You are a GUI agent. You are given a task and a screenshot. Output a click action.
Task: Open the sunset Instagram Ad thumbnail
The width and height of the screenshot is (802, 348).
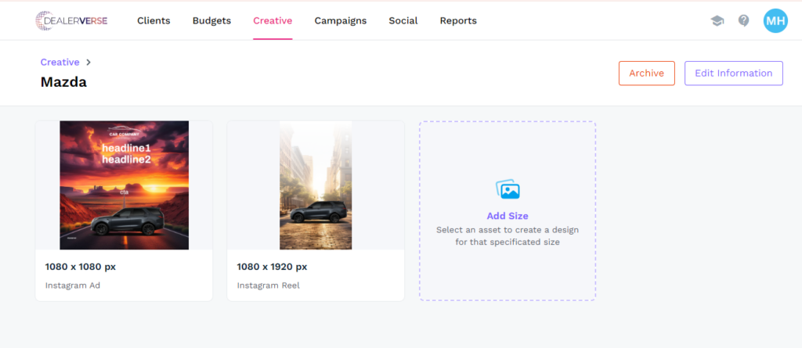coord(124,185)
